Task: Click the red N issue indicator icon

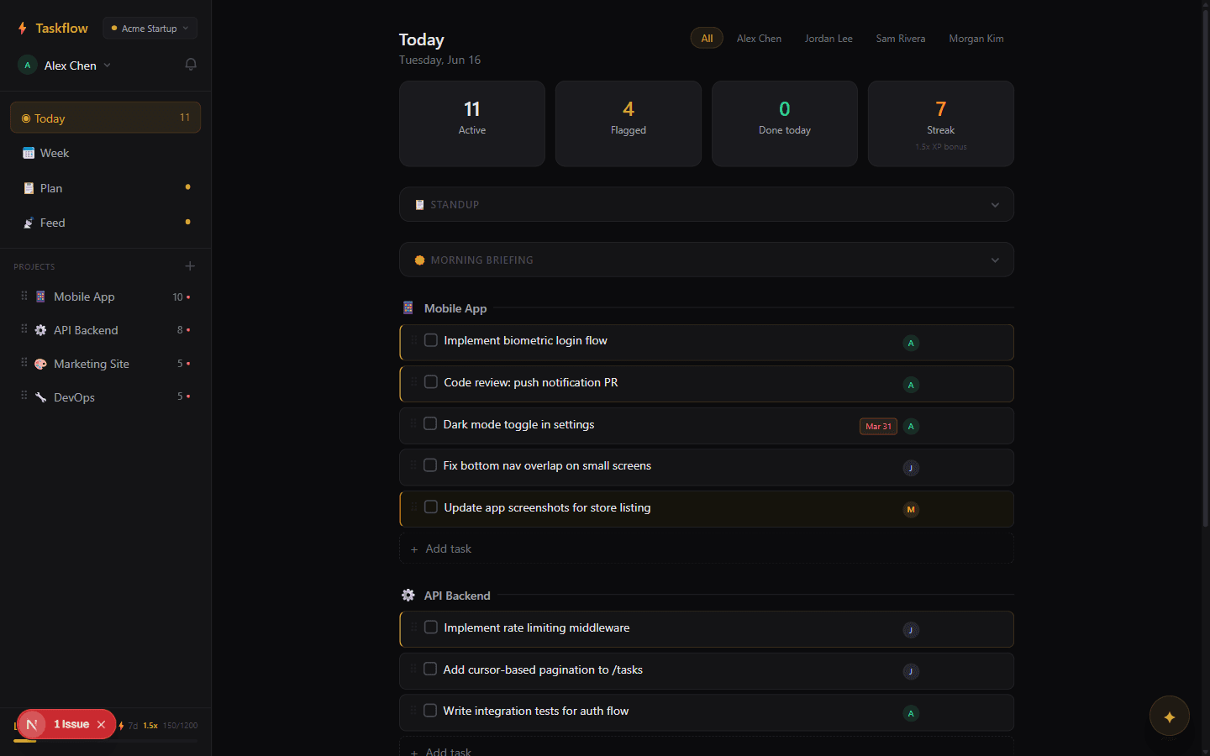Action: click(32, 724)
